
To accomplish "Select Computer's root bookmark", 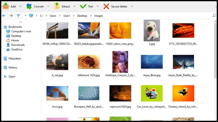I will (21, 31).
